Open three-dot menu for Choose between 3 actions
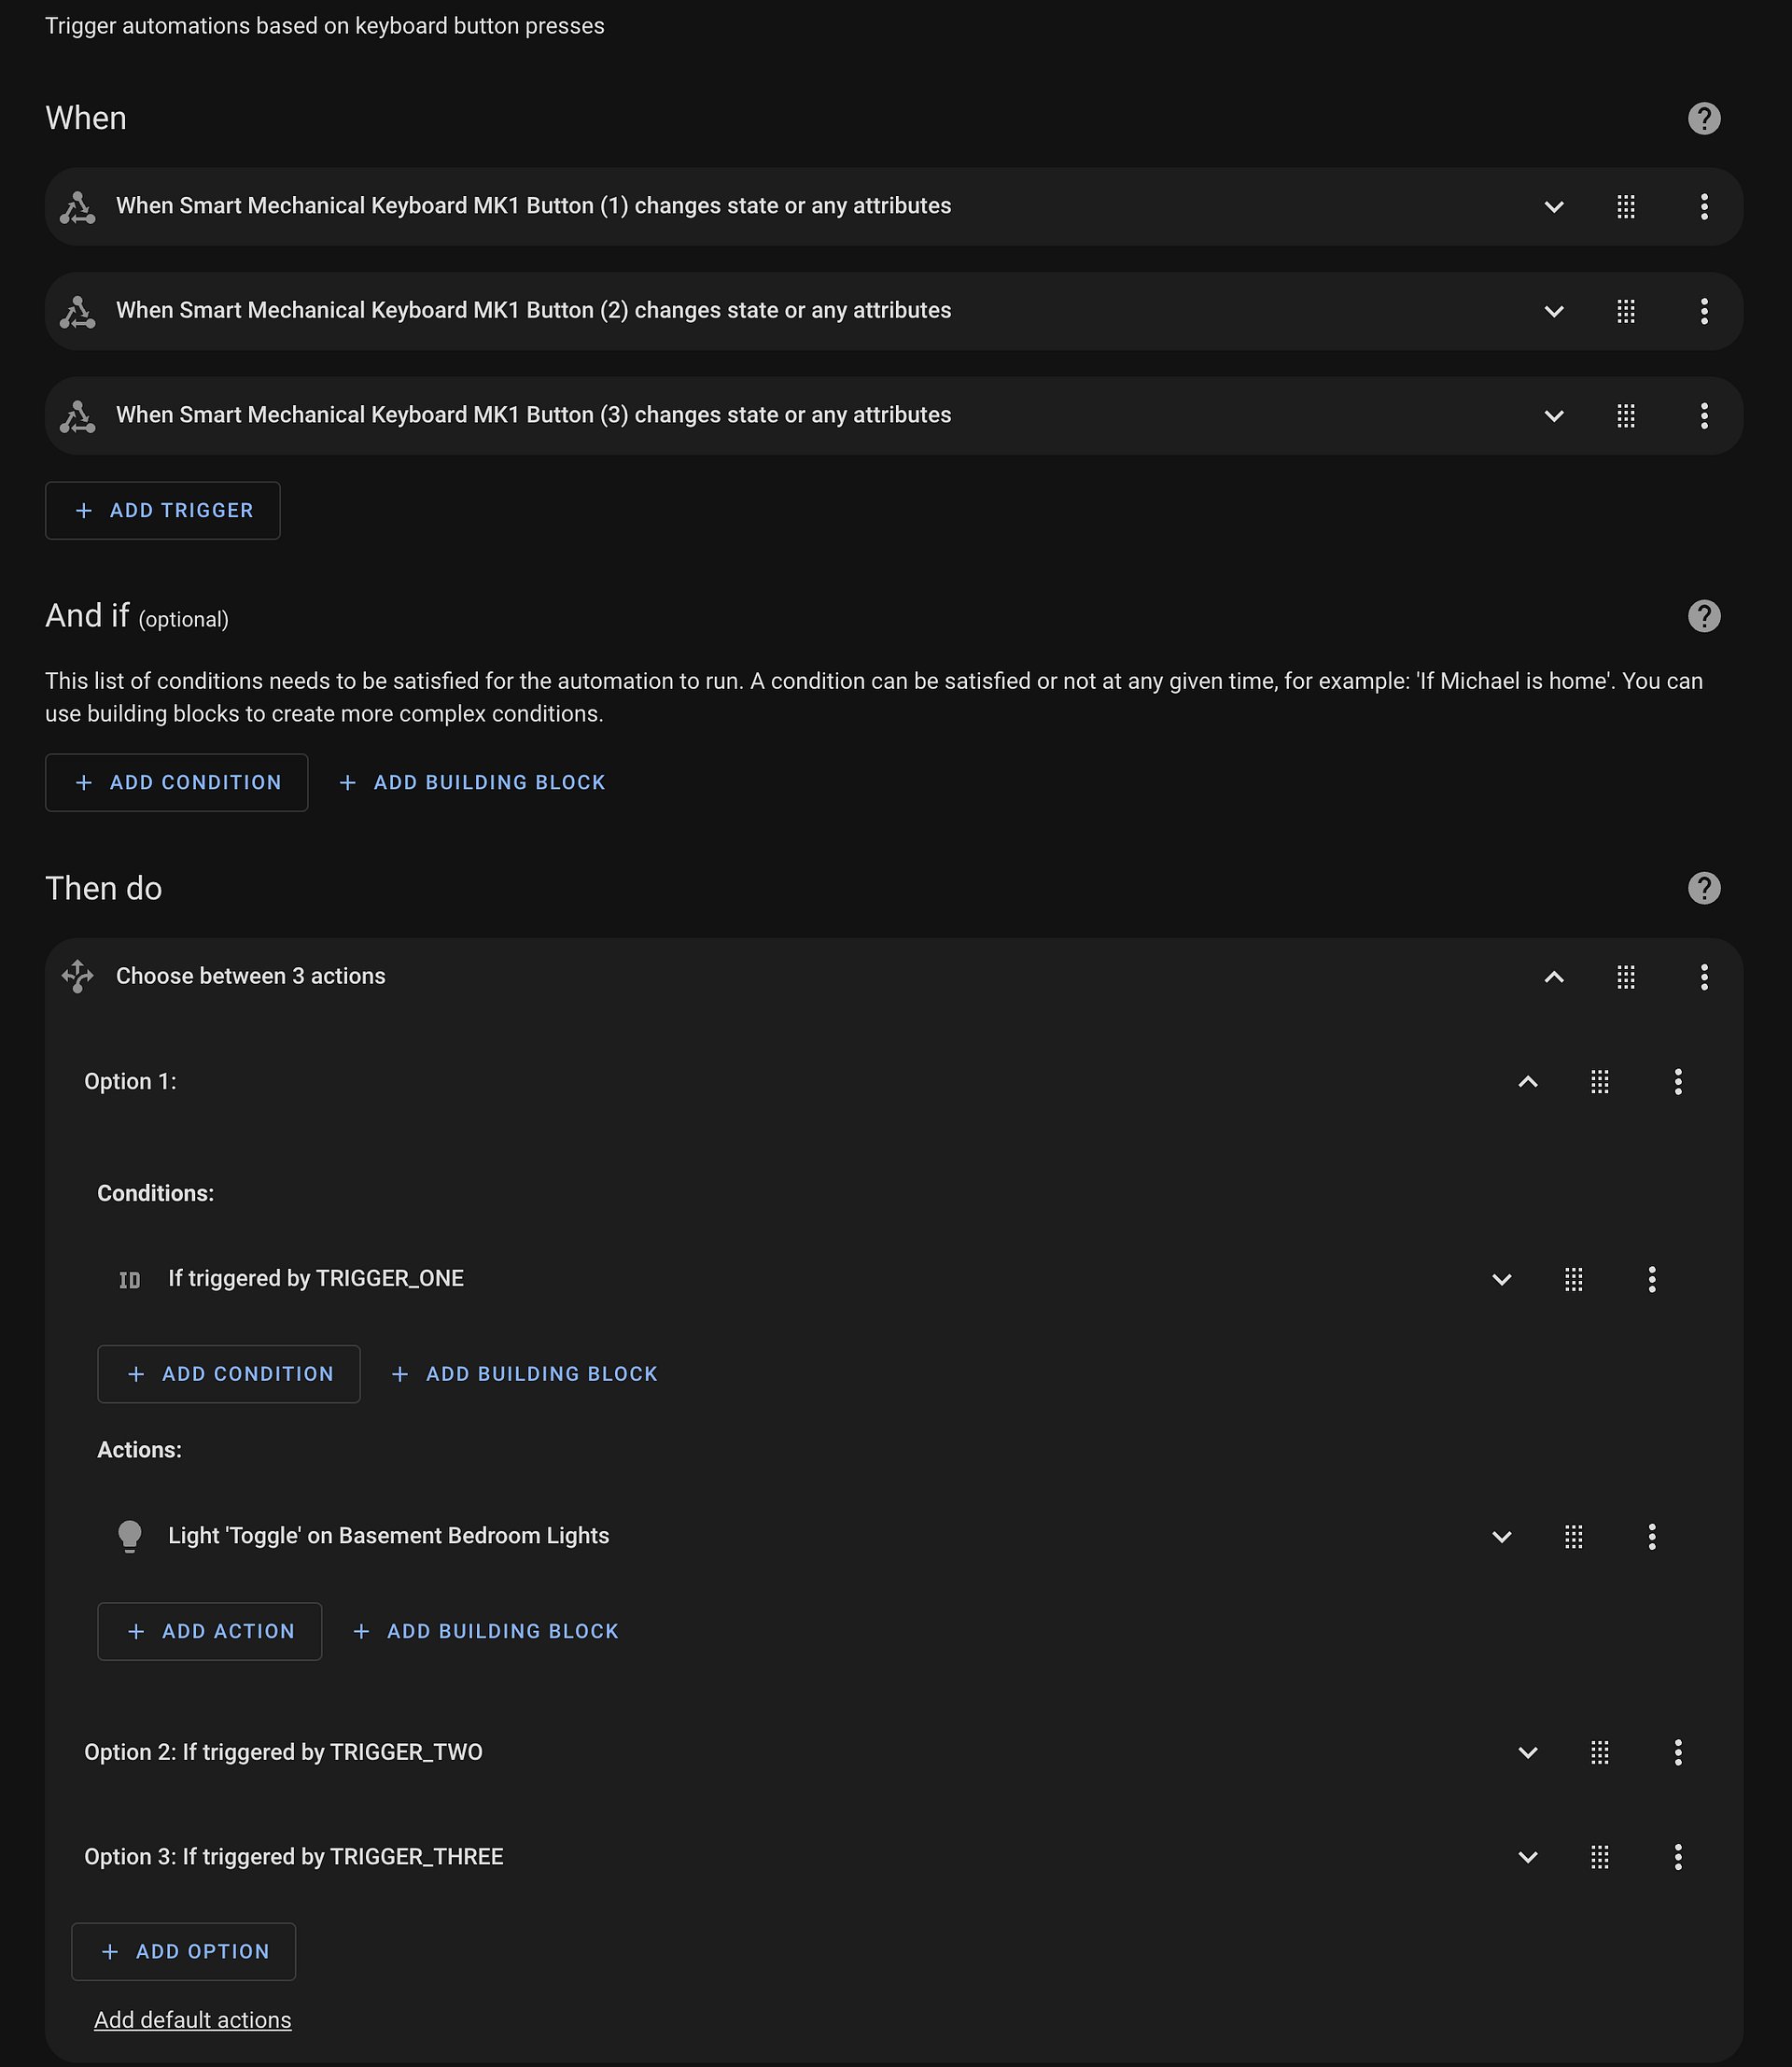 pos(1704,977)
